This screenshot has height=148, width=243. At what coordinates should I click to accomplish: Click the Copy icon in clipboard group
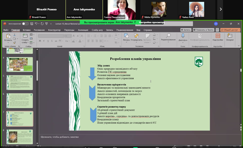coord(14,39)
